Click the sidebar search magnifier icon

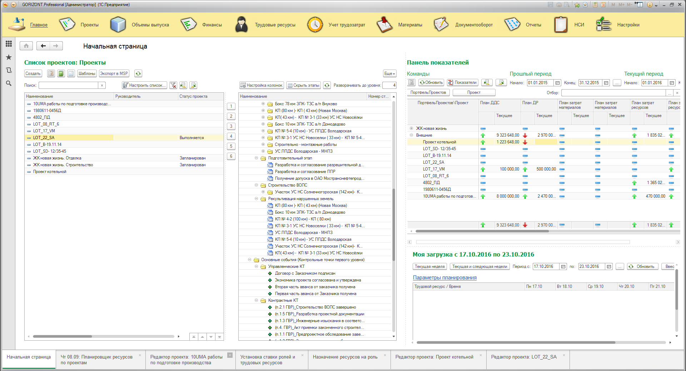click(9, 83)
